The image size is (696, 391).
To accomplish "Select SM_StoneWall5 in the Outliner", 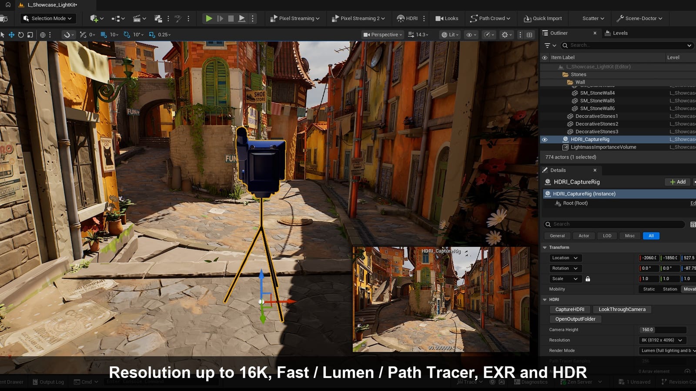I will (x=597, y=101).
